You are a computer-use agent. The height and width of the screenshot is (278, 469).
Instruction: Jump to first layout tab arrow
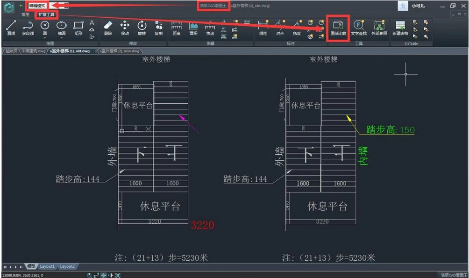[x=5, y=267]
